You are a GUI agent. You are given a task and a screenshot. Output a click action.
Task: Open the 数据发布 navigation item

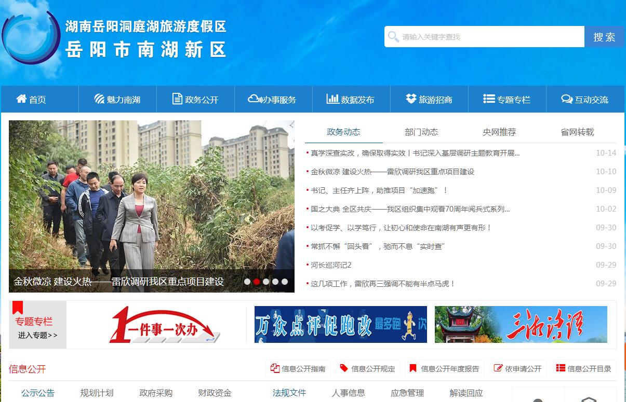[351, 99]
